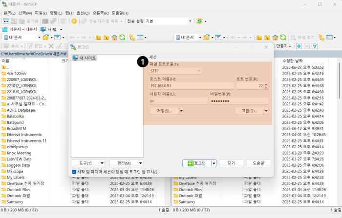The image size is (342, 218).
Task: Refresh the right panel directory
Action: coord(283,38)
